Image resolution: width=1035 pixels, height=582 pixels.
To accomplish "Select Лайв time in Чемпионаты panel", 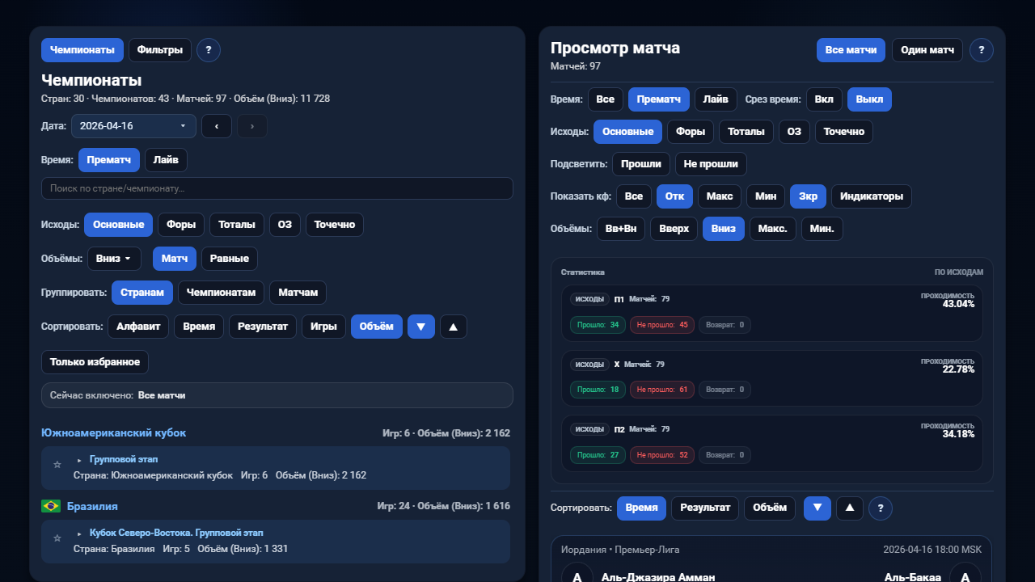I will pos(166,160).
